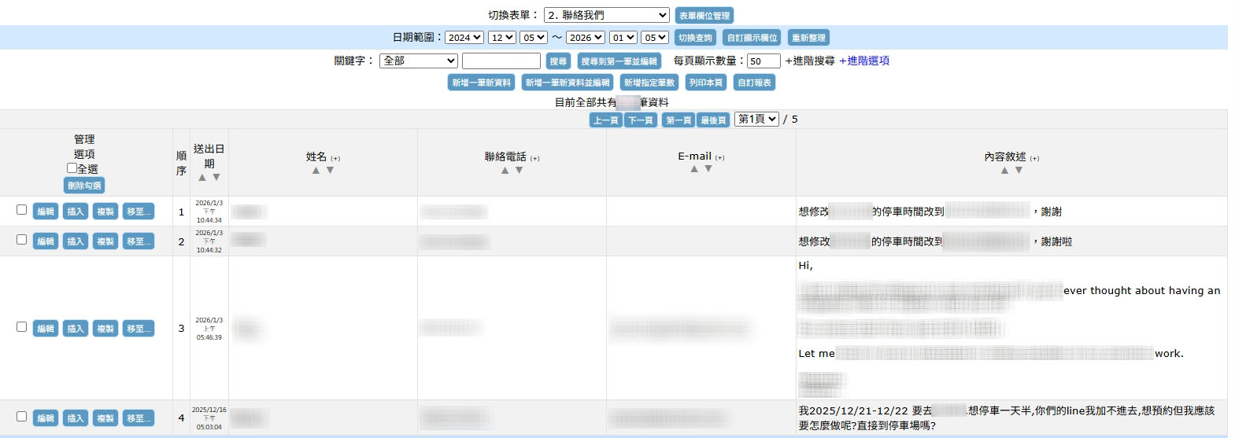Screen dimensions: 1235x438
Task: Click the 切換查詢 button
Action: point(695,38)
